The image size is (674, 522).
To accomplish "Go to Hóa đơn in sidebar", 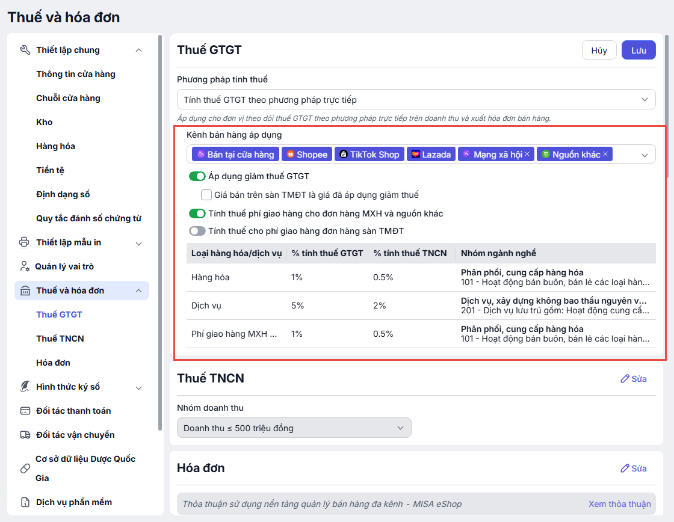I will click(53, 363).
